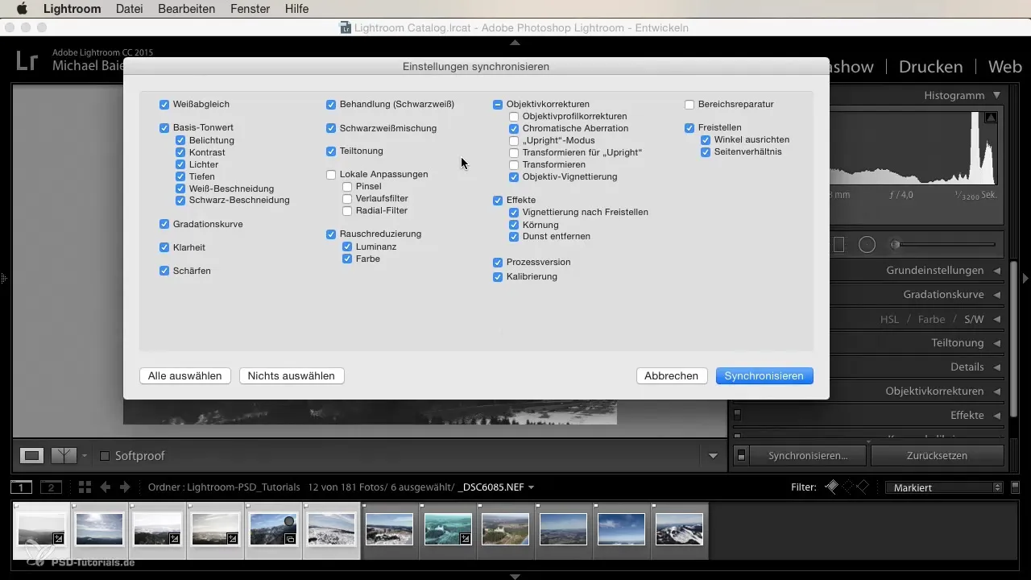
Task: Switch to the Web module
Action: [x=1005, y=67]
